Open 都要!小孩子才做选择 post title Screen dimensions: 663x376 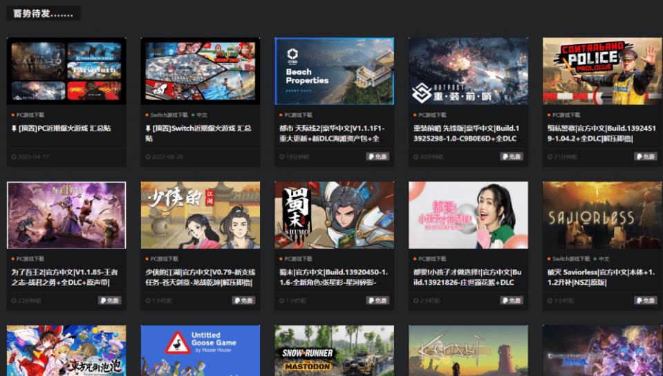(467, 277)
